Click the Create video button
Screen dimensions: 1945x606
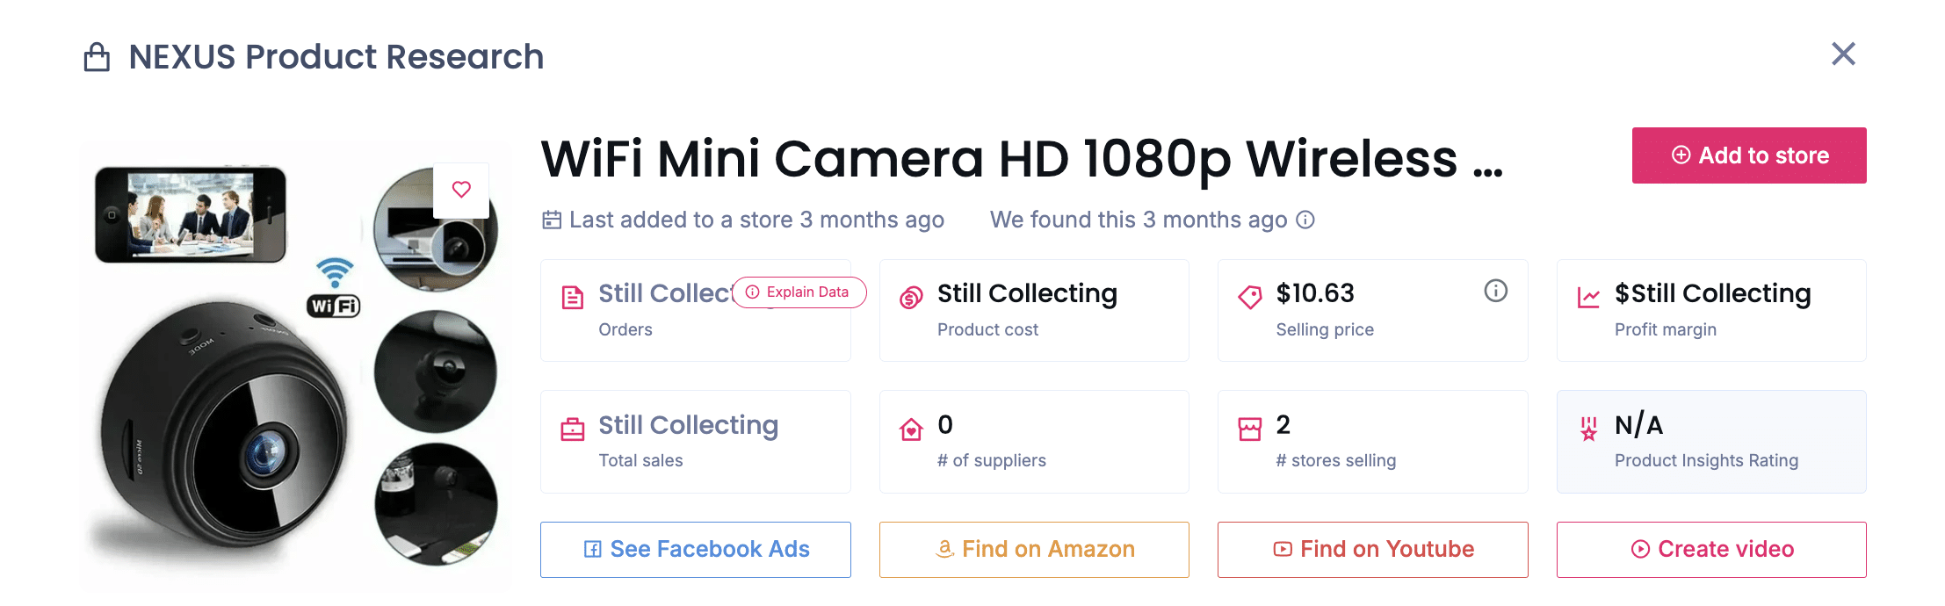tap(1711, 550)
